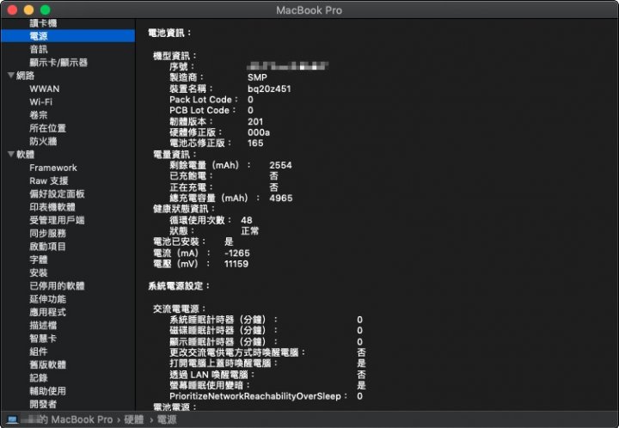The height and width of the screenshot is (428, 619).
Task: Select 偏好設定面板 in the sidebar
Action: click(x=58, y=193)
